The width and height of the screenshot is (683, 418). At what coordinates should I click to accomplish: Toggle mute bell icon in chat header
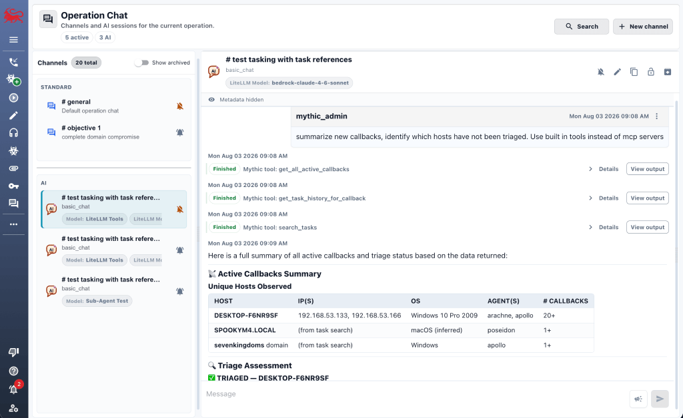pos(601,72)
